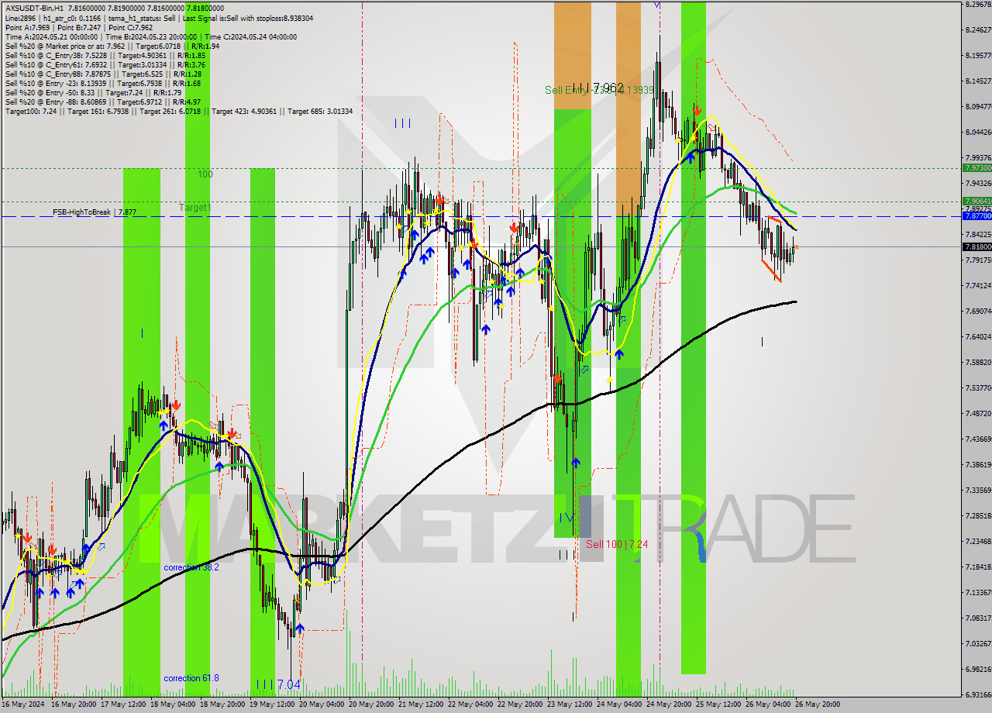Click the '23 May 12:00' time axis label
Image resolution: width=992 pixels, height=713 pixels.
571,704
